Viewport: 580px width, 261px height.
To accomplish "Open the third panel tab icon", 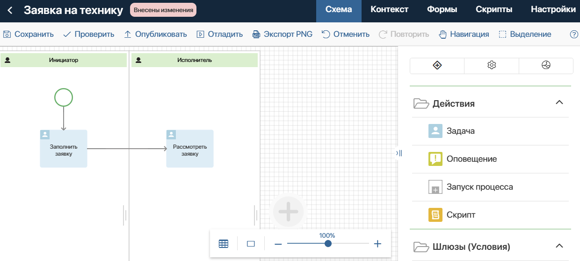I will [546, 66].
